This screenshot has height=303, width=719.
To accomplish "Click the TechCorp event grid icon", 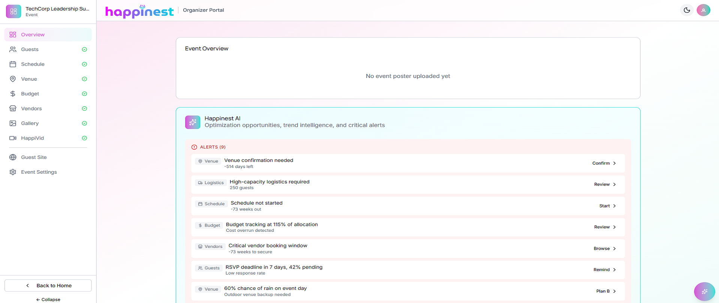I will point(13,11).
